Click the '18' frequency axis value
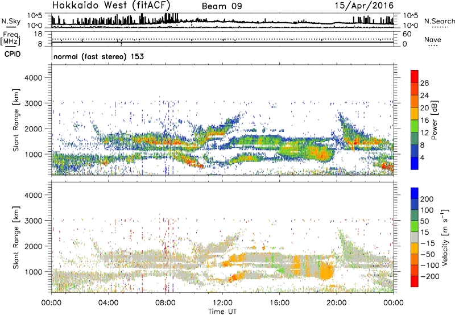Screen dimensions: 455x315 38,34
